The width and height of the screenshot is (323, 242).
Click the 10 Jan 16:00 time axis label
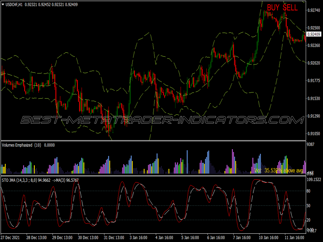(268, 237)
